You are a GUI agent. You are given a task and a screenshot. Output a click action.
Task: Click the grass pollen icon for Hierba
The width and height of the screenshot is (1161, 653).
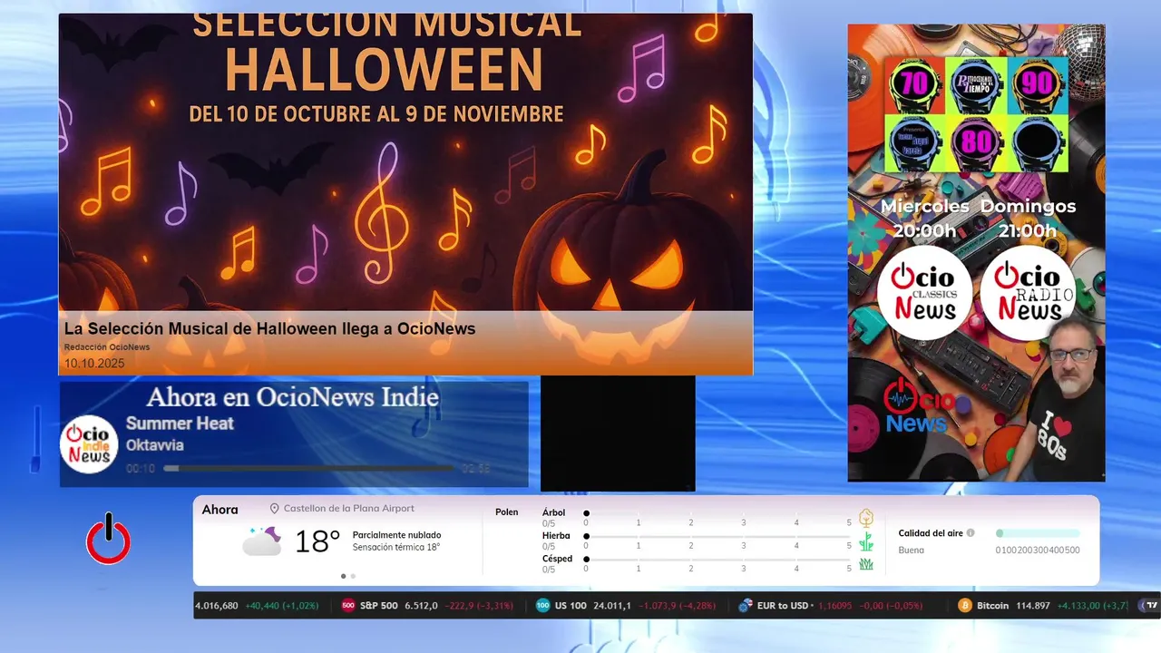866,541
